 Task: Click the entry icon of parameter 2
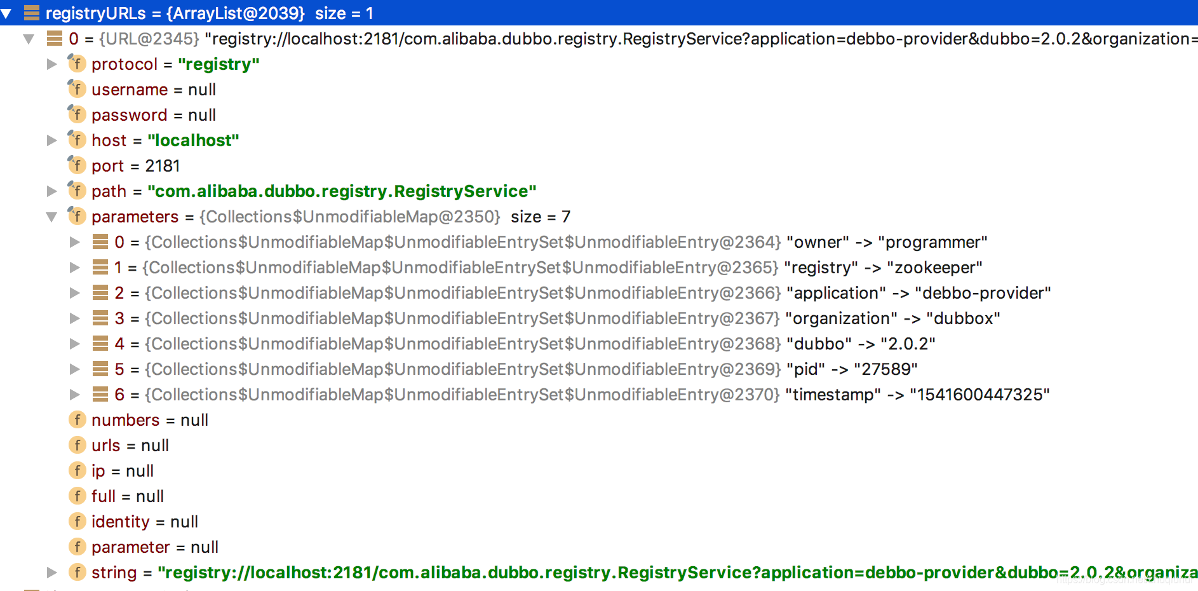[x=100, y=292]
